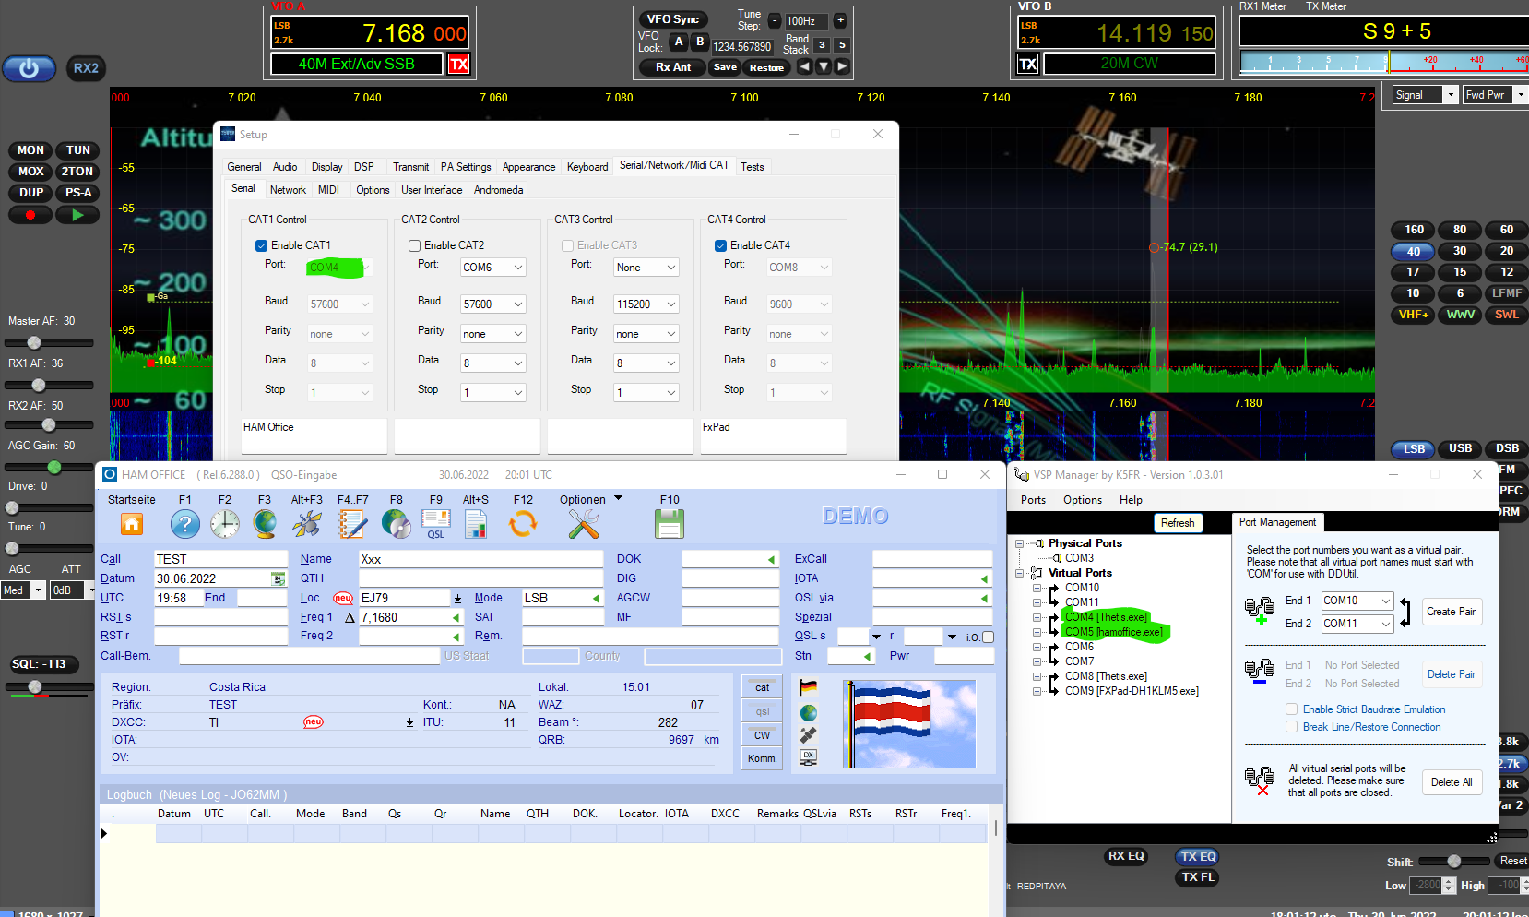Adjust the SQL squelch slider
The width and height of the screenshot is (1529, 917).
coord(49,686)
